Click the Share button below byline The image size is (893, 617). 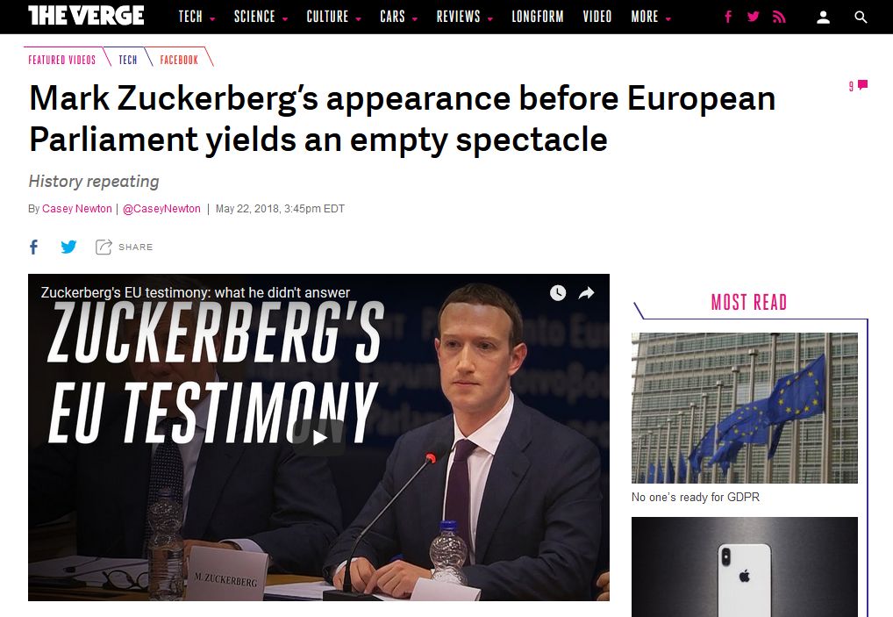click(125, 247)
